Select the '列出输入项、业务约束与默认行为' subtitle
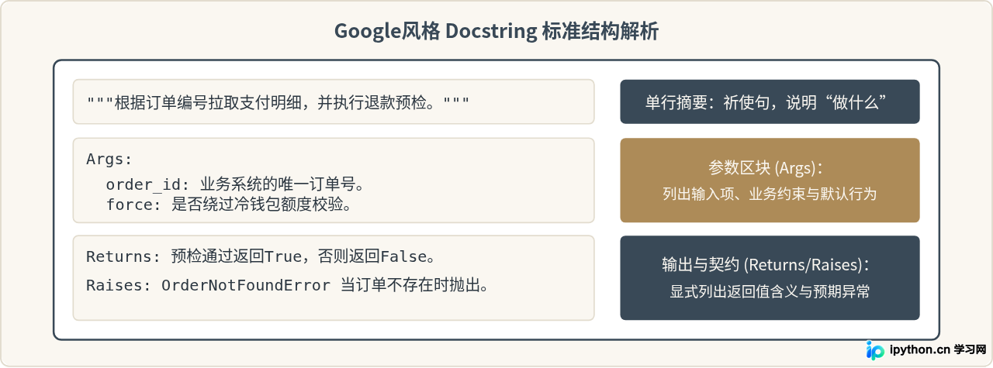The width and height of the screenshot is (993, 368). pyautogui.click(x=770, y=194)
